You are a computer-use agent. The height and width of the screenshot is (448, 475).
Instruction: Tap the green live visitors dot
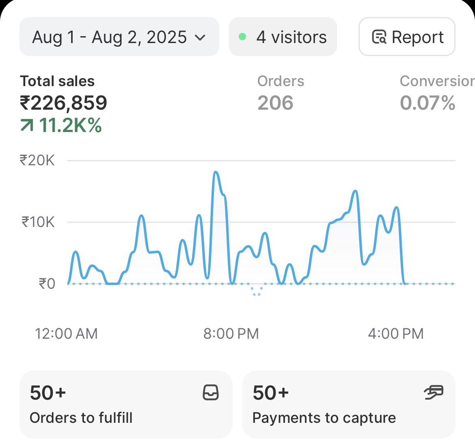point(242,37)
